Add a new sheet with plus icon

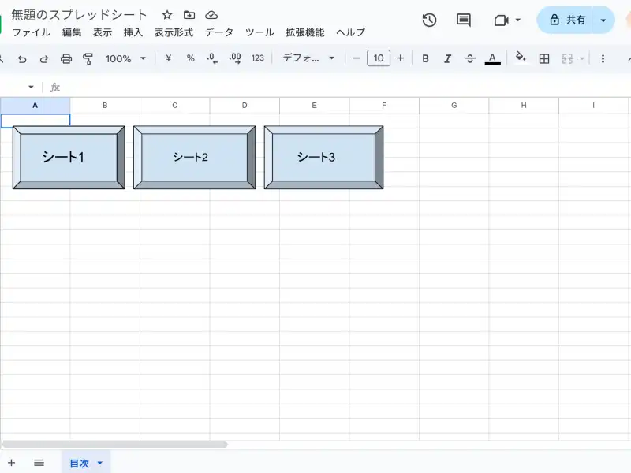point(12,463)
